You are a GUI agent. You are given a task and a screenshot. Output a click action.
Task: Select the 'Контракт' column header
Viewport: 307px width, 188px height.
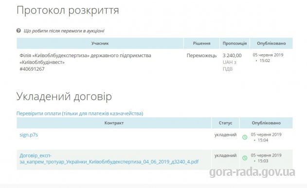(114, 123)
